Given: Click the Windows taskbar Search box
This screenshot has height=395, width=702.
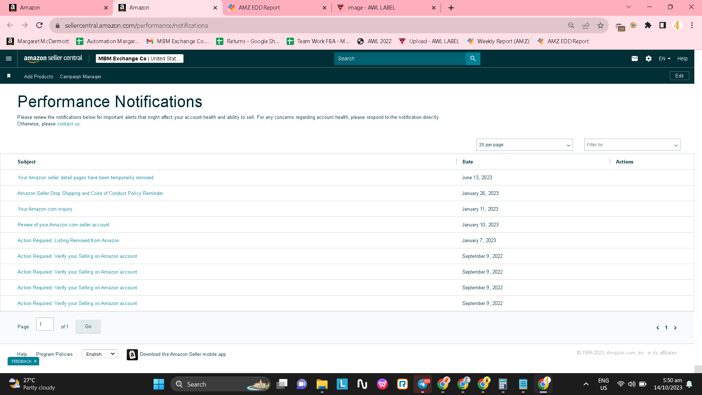Looking at the screenshot, I should point(220,384).
